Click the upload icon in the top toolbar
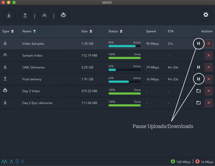The width and height of the screenshot is (215, 166). pos(25,15)
